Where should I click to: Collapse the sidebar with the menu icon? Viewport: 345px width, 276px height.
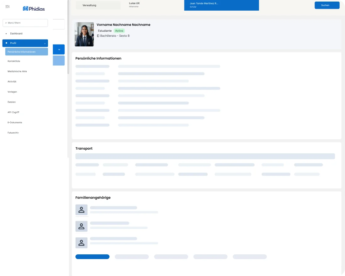(8, 7)
